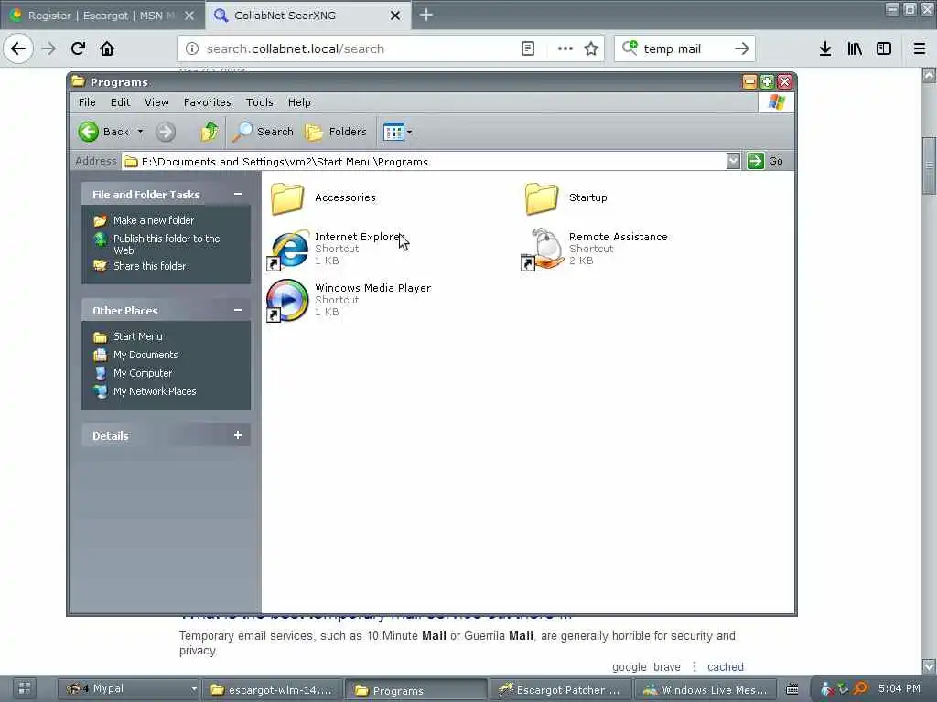Open My Computer from Other Places
This screenshot has width=937, height=702.
pos(142,373)
